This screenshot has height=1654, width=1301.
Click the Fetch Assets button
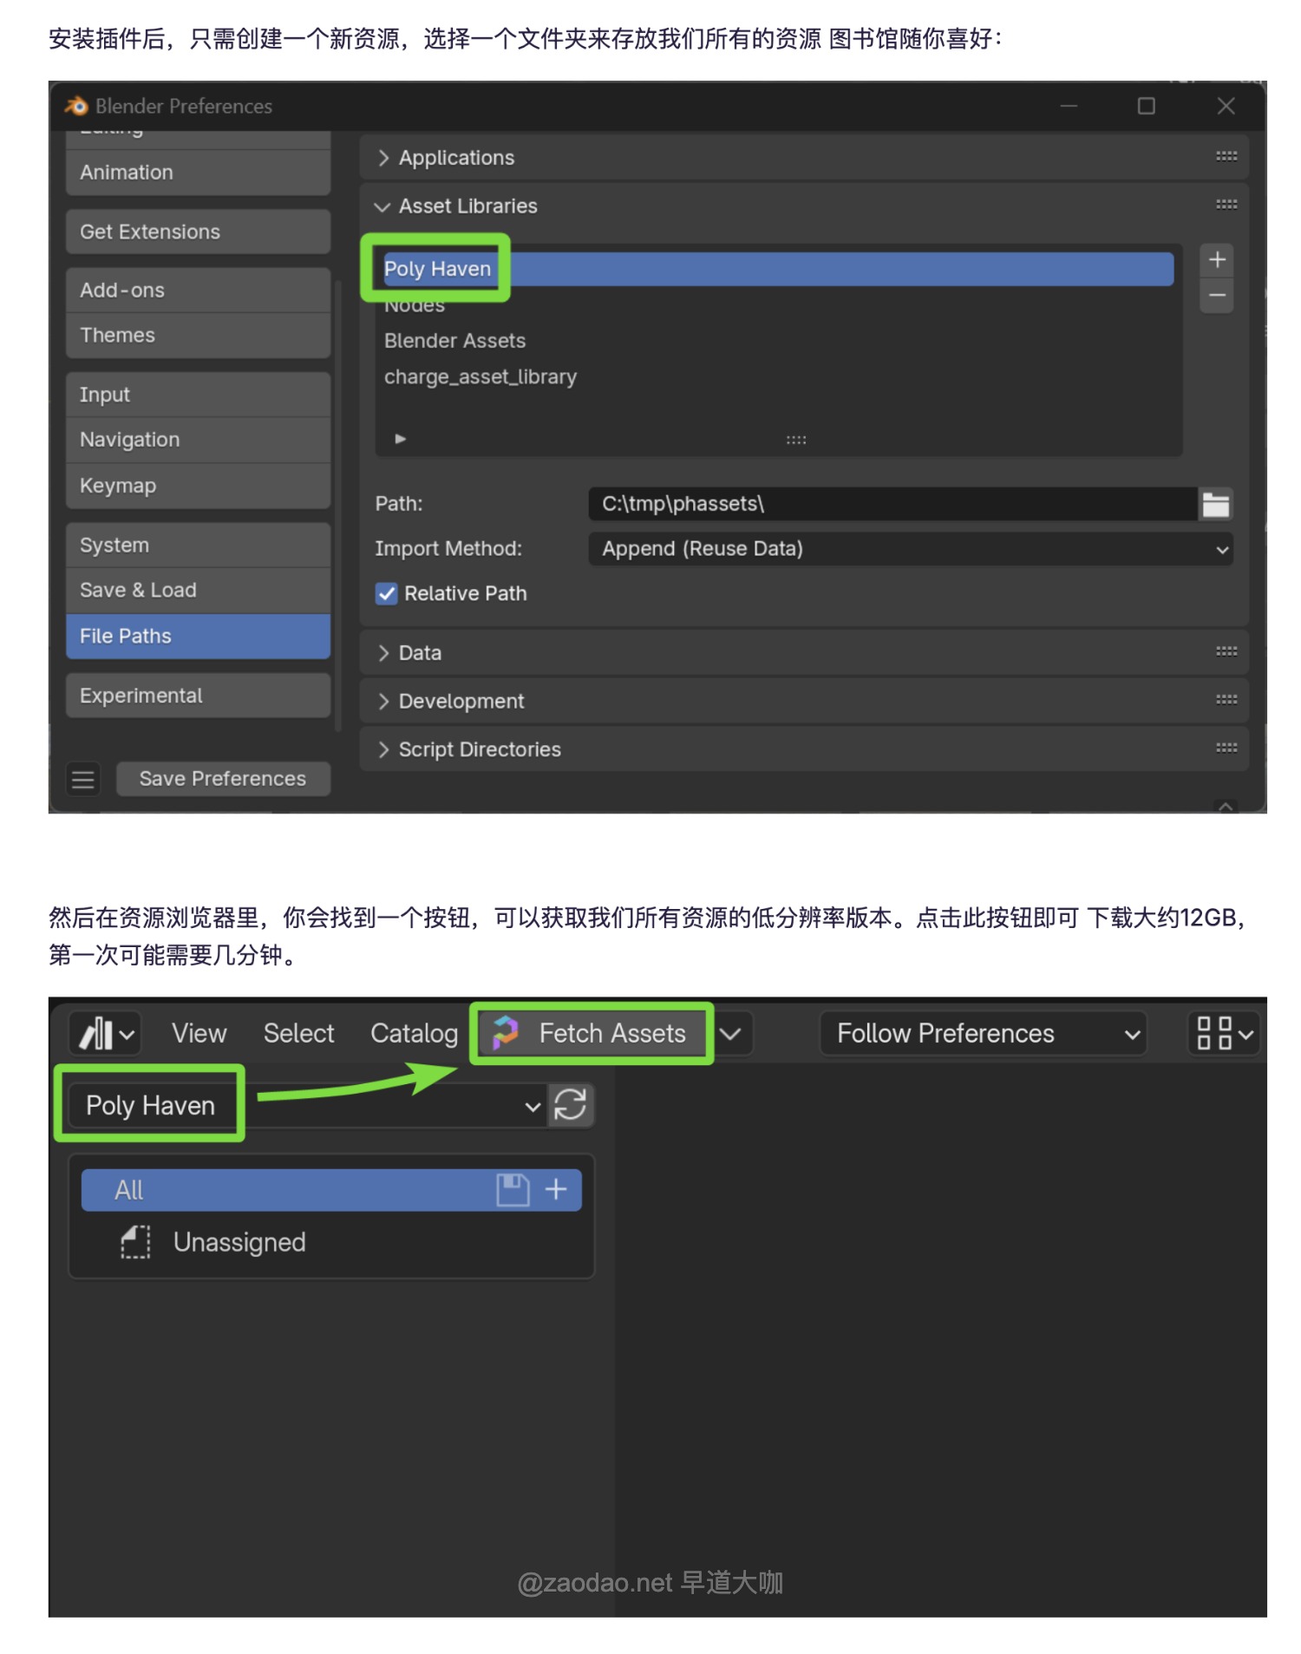tap(592, 1034)
